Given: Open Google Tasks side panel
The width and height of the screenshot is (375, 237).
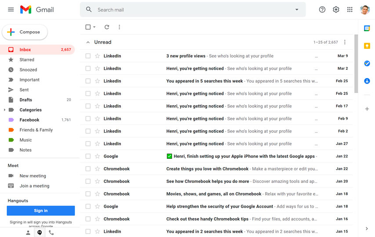Looking at the screenshot, I should point(367,64).
